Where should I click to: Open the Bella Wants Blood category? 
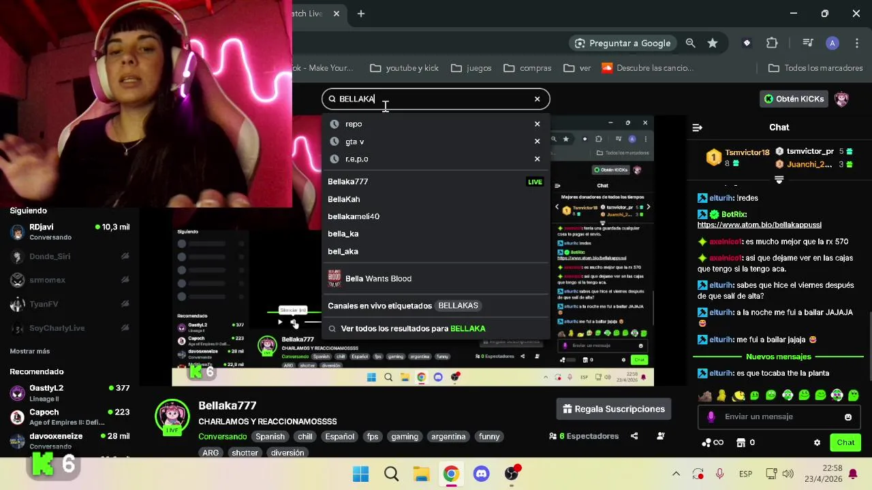point(436,278)
